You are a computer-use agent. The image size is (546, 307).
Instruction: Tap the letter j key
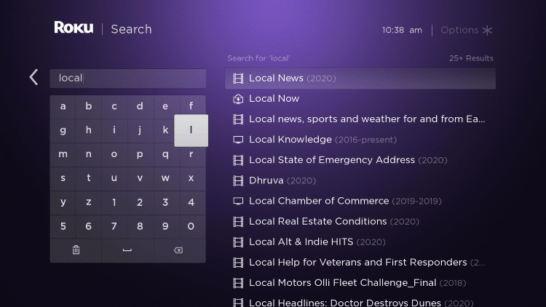coord(140,130)
